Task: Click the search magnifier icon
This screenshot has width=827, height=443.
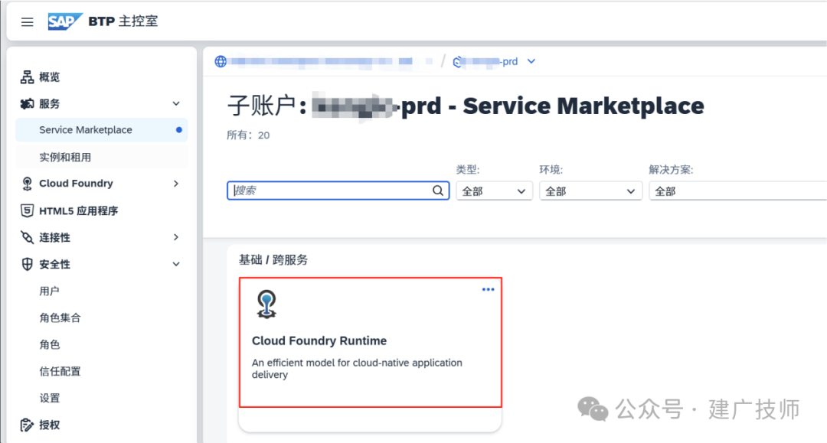Action: 438,191
